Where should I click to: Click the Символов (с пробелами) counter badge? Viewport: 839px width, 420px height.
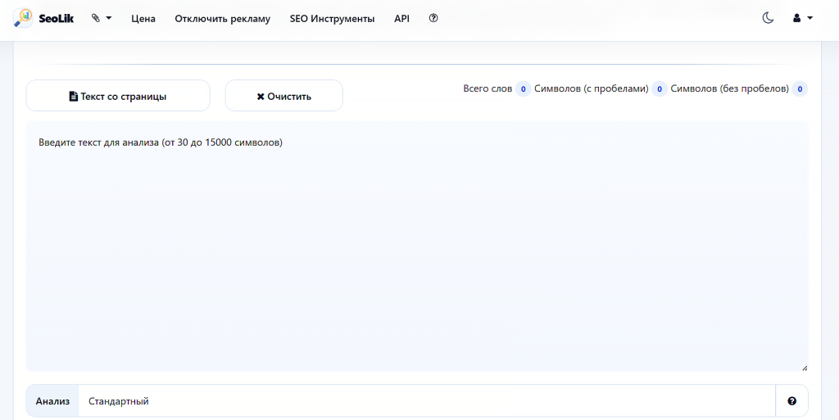click(x=660, y=88)
